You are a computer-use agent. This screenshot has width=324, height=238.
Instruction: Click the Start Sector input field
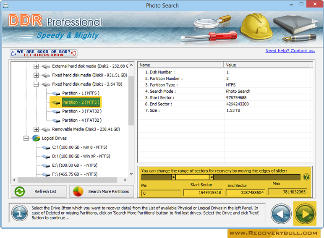203,193
